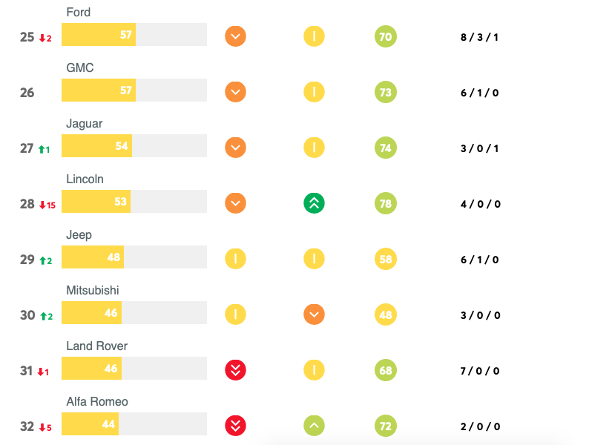Click the green 70 score circle for Ford

coord(386,36)
